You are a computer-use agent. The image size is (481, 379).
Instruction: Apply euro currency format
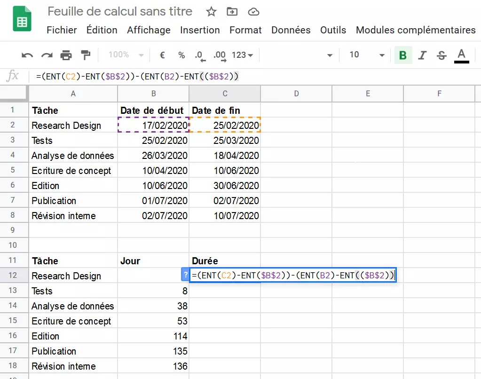pos(162,55)
